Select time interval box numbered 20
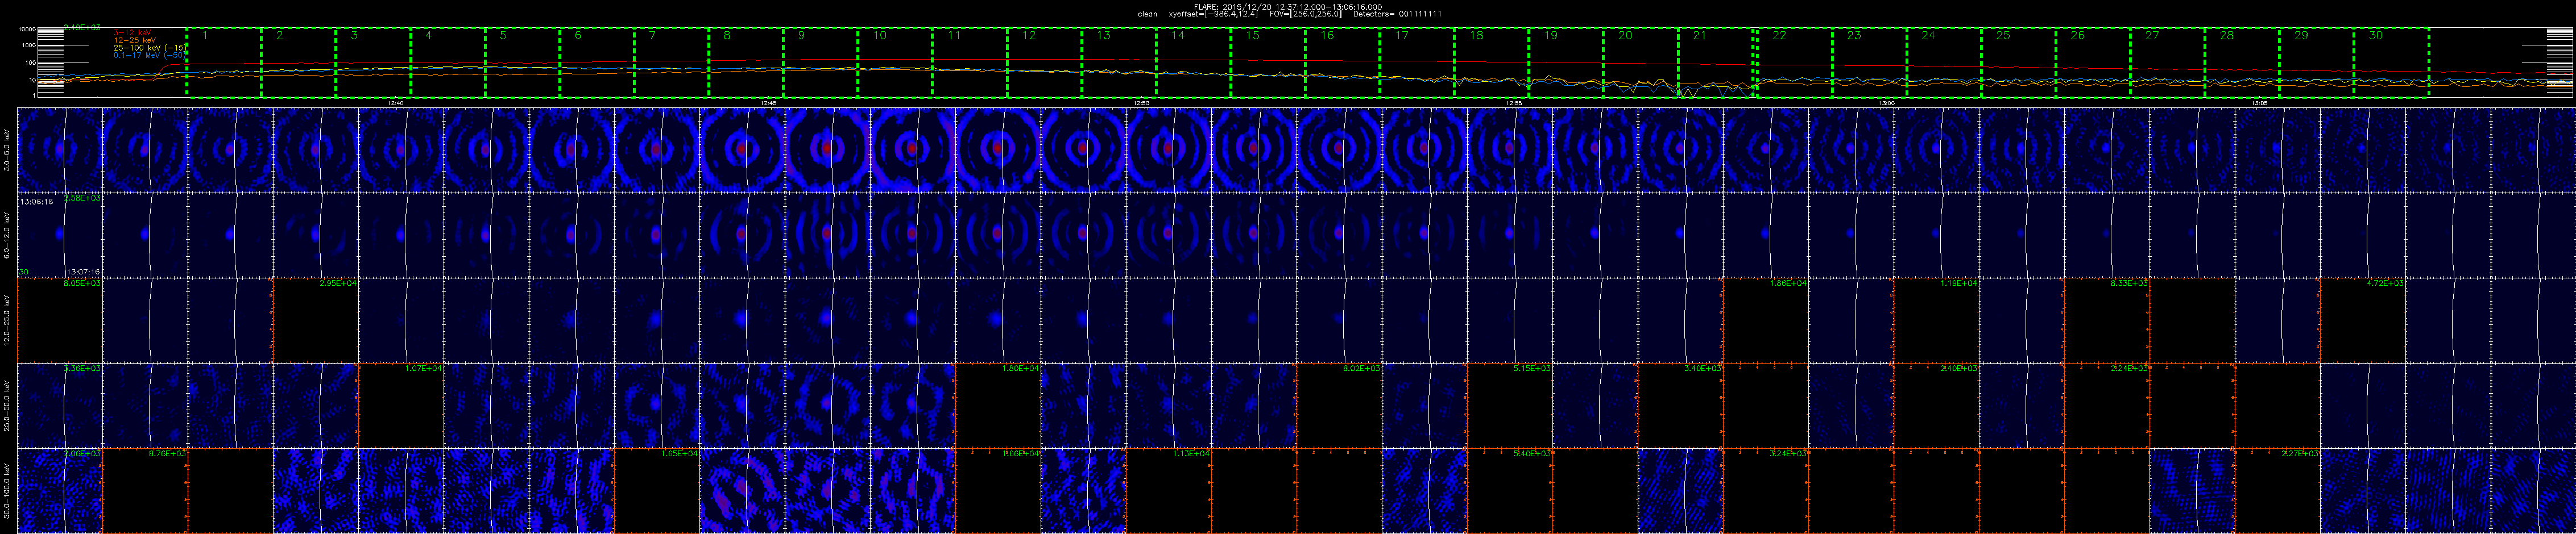 point(1640,62)
